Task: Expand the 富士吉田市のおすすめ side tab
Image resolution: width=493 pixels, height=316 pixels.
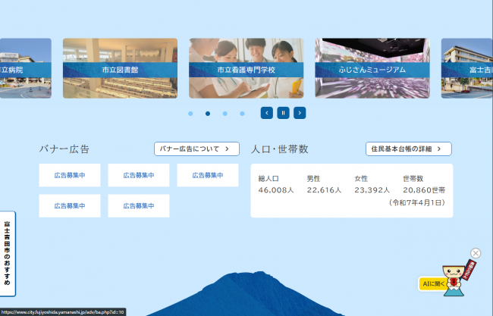Action: click(x=7, y=257)
